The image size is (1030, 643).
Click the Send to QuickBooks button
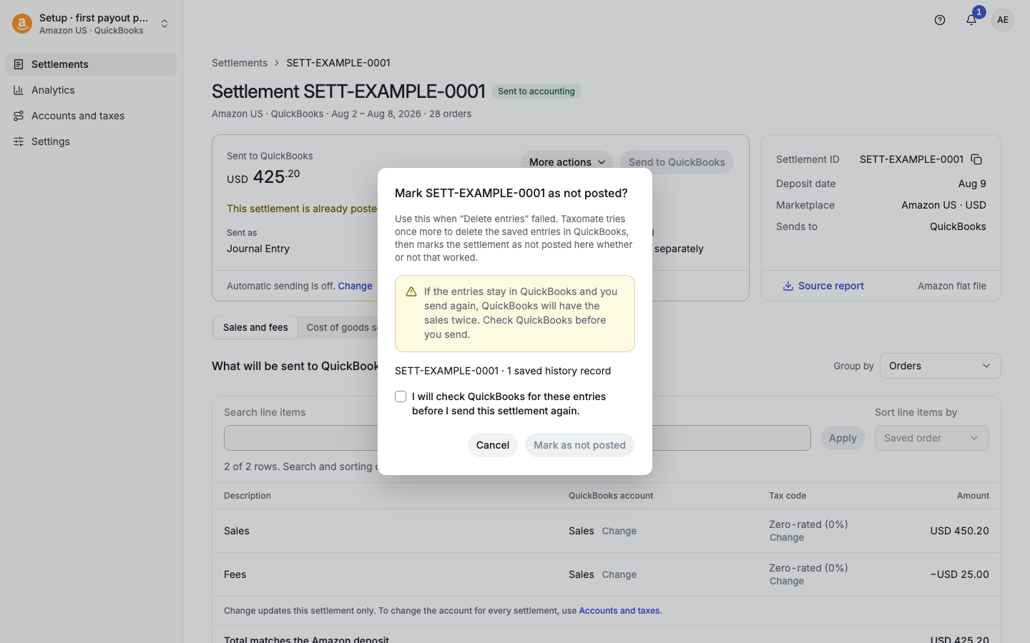[677, 162]
